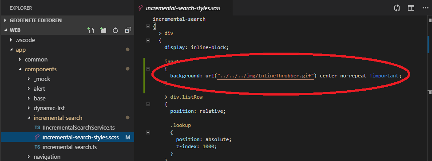Collapse the app folder
Viewport: 432px width, 161px height.
11,50
